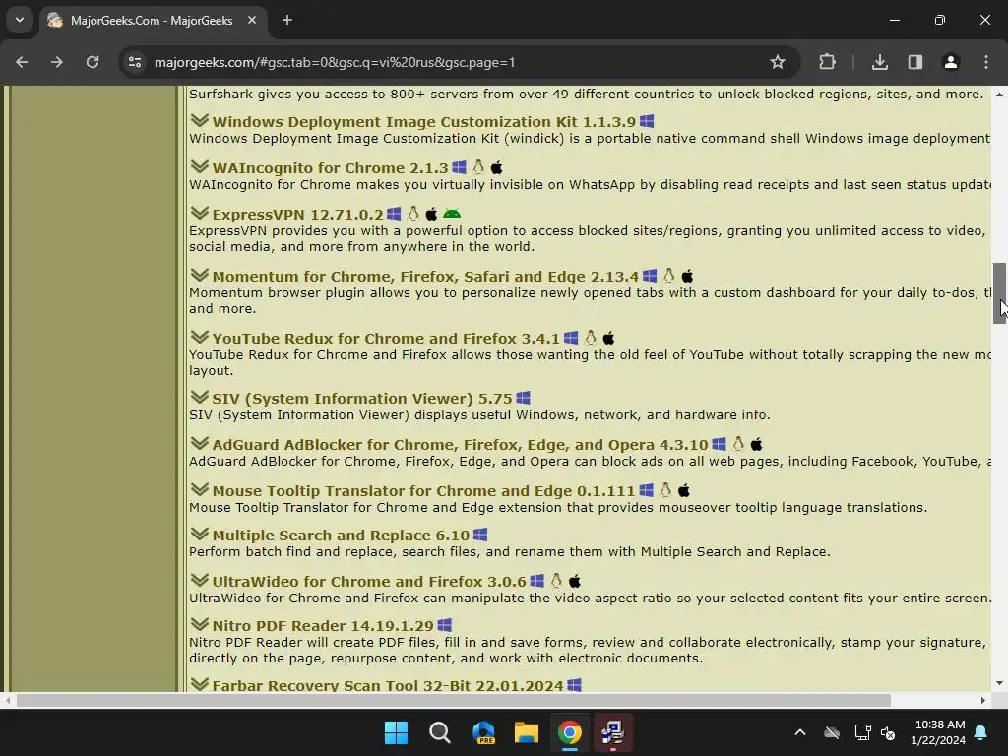Click the horizontal scrollbar thumb

pyautogui.click(x=453, y=700)
